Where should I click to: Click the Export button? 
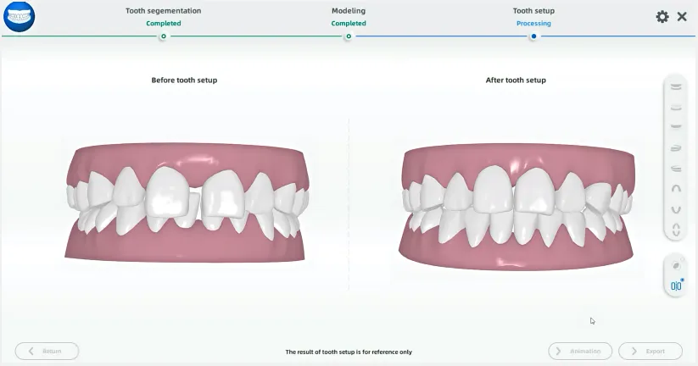click(x=651, y=351)
